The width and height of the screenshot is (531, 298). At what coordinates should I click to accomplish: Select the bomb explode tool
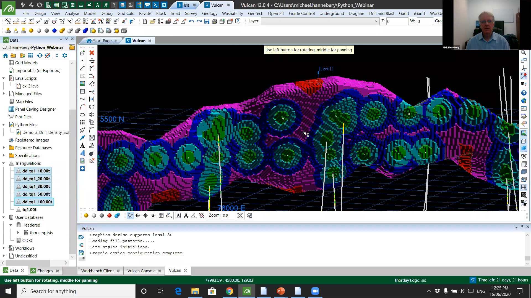pos(92,153)
